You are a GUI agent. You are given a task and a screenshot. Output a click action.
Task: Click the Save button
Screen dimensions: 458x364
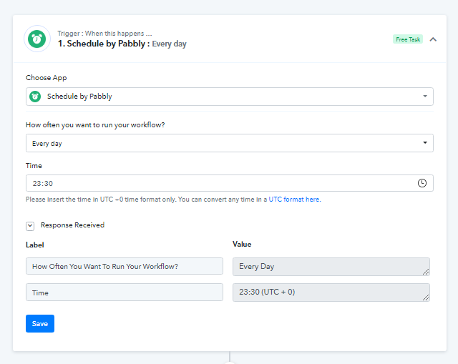tap(40, 323)
